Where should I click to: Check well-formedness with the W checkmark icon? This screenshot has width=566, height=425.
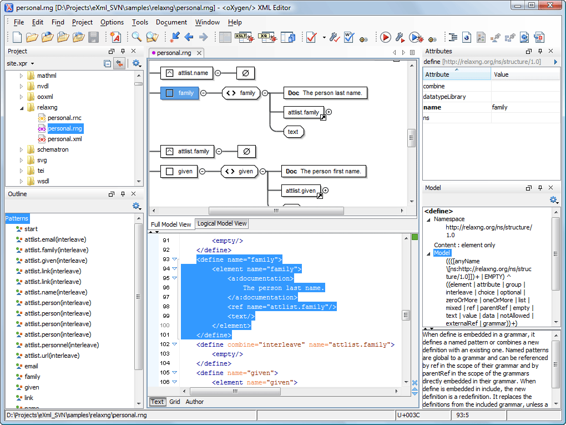tap(349, 37)
